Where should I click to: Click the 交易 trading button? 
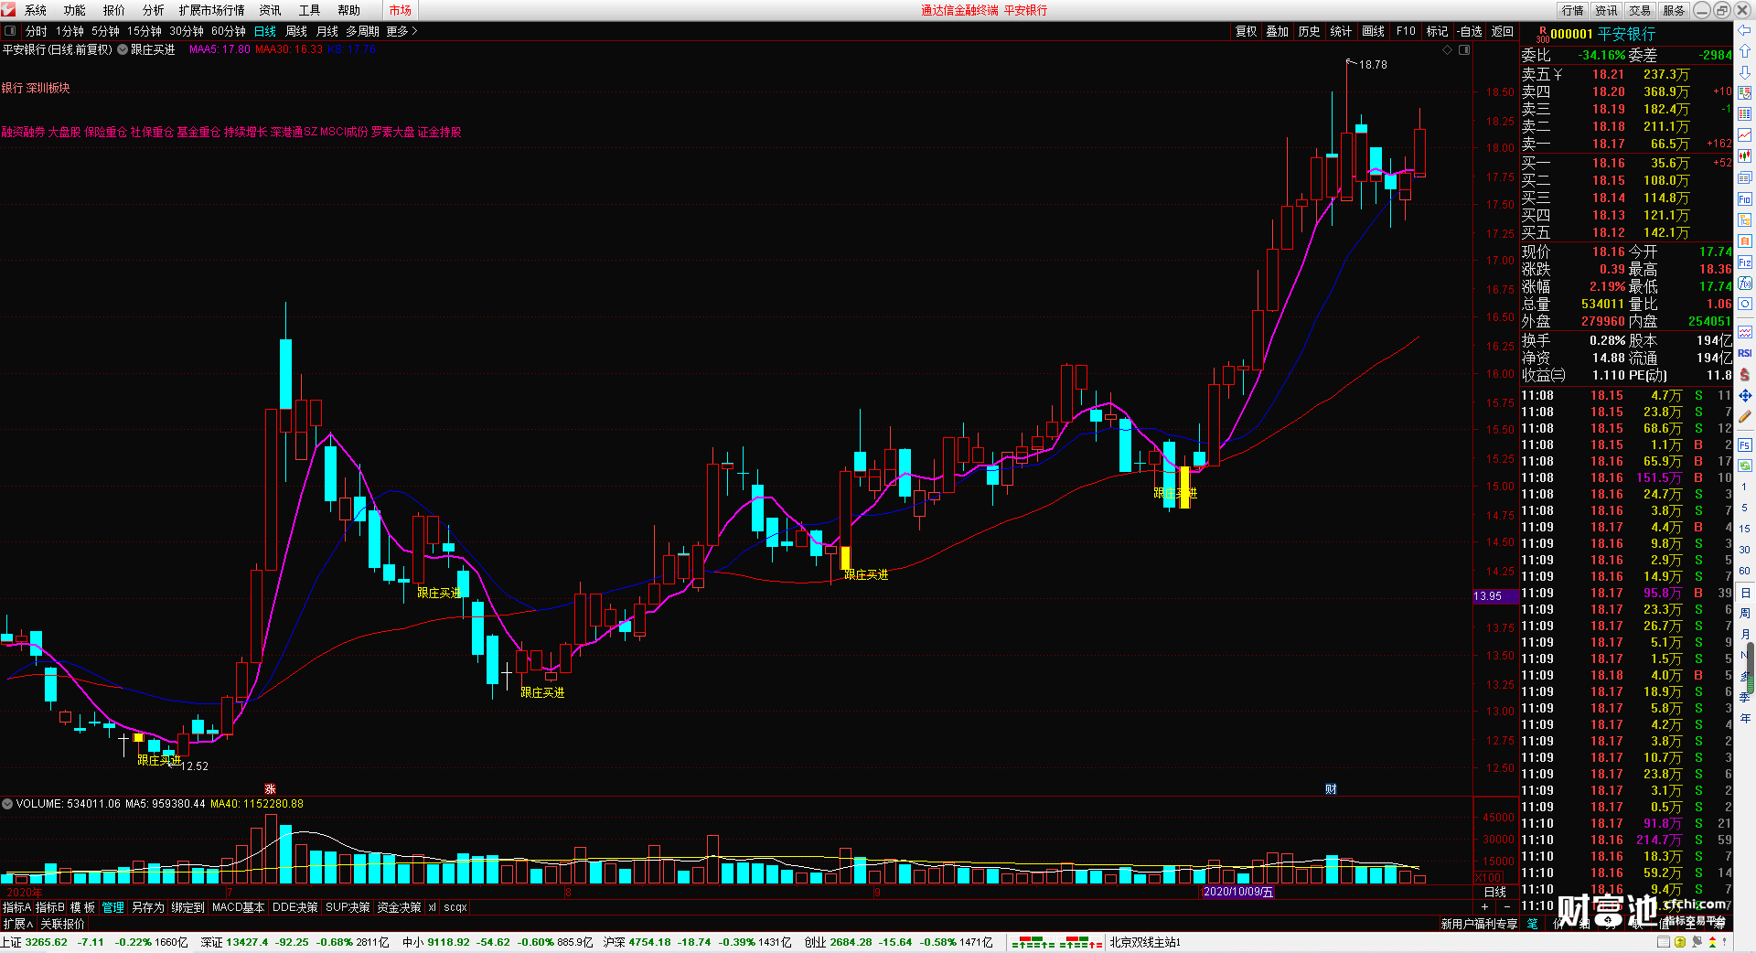click(x=1640, y=10)
